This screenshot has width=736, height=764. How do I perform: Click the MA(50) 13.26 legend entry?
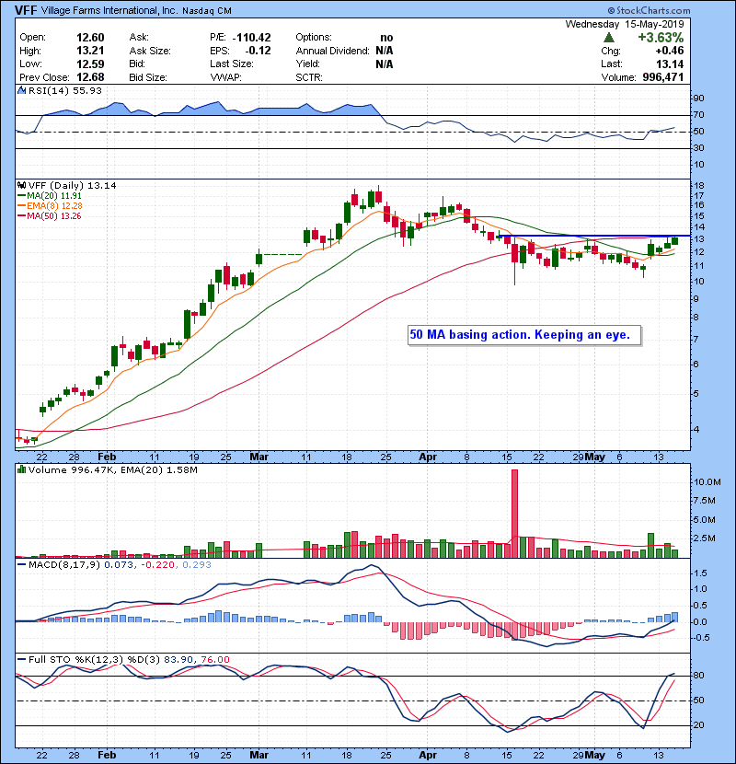point(51,215)
